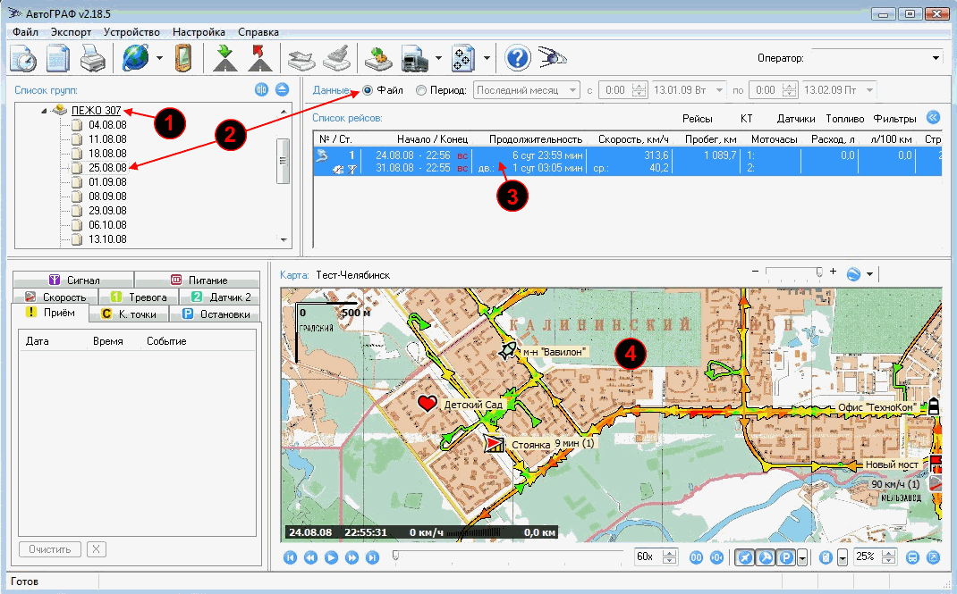The image size is (957, 594).
Task: Open help with the blue question mark icon
Action: (x=518, y=58)
